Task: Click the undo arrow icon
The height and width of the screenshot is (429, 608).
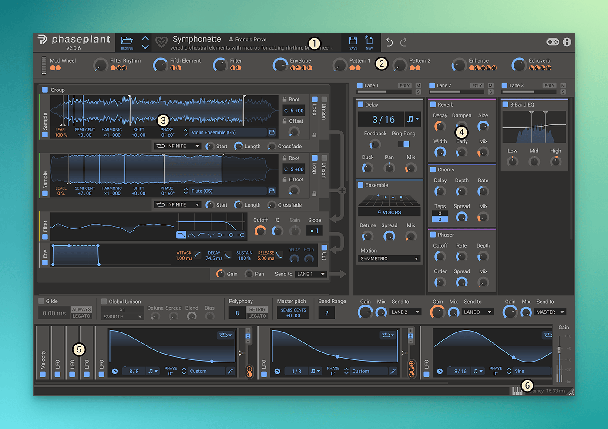Action: click(390, 42)
